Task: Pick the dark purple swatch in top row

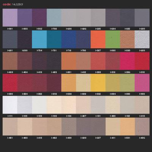Action: point(39,17)
